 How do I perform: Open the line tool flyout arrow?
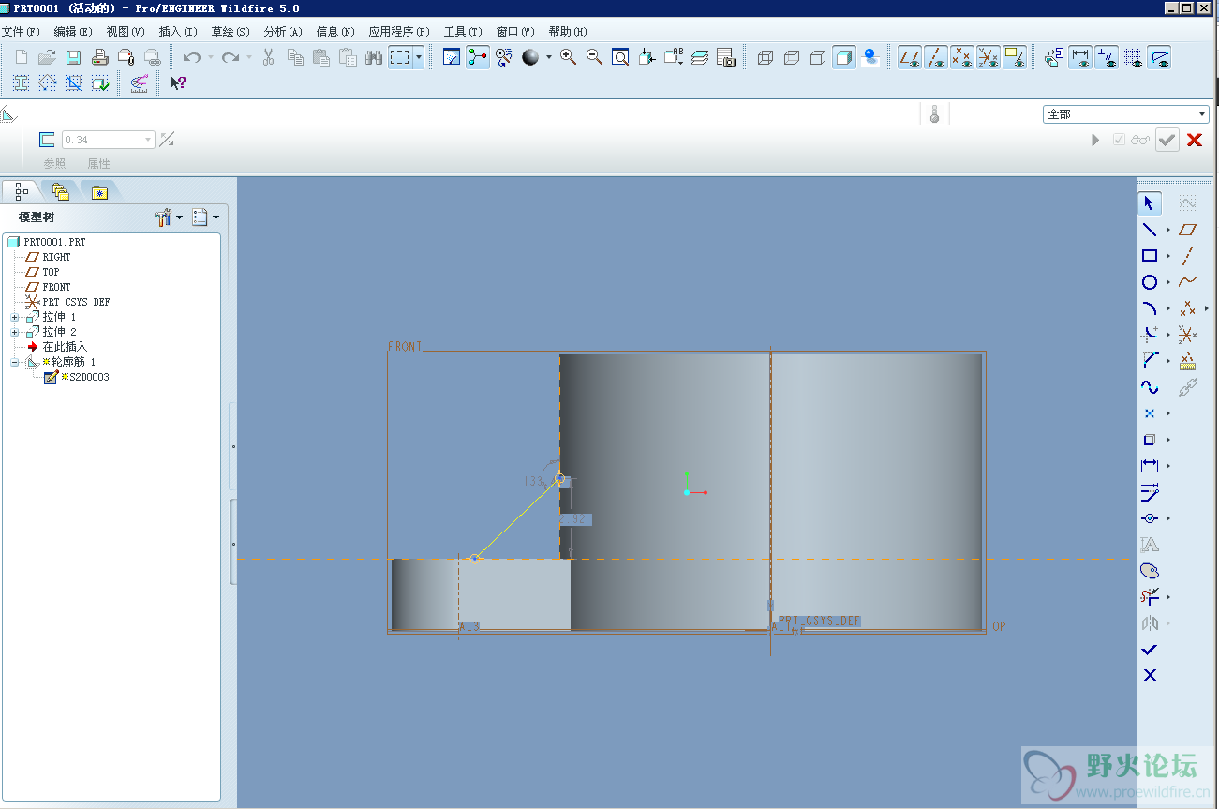pyautogui.click(x=1168, y=230)
